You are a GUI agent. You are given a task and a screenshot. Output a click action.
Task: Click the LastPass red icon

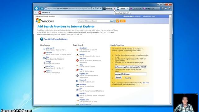coord(40,12)
